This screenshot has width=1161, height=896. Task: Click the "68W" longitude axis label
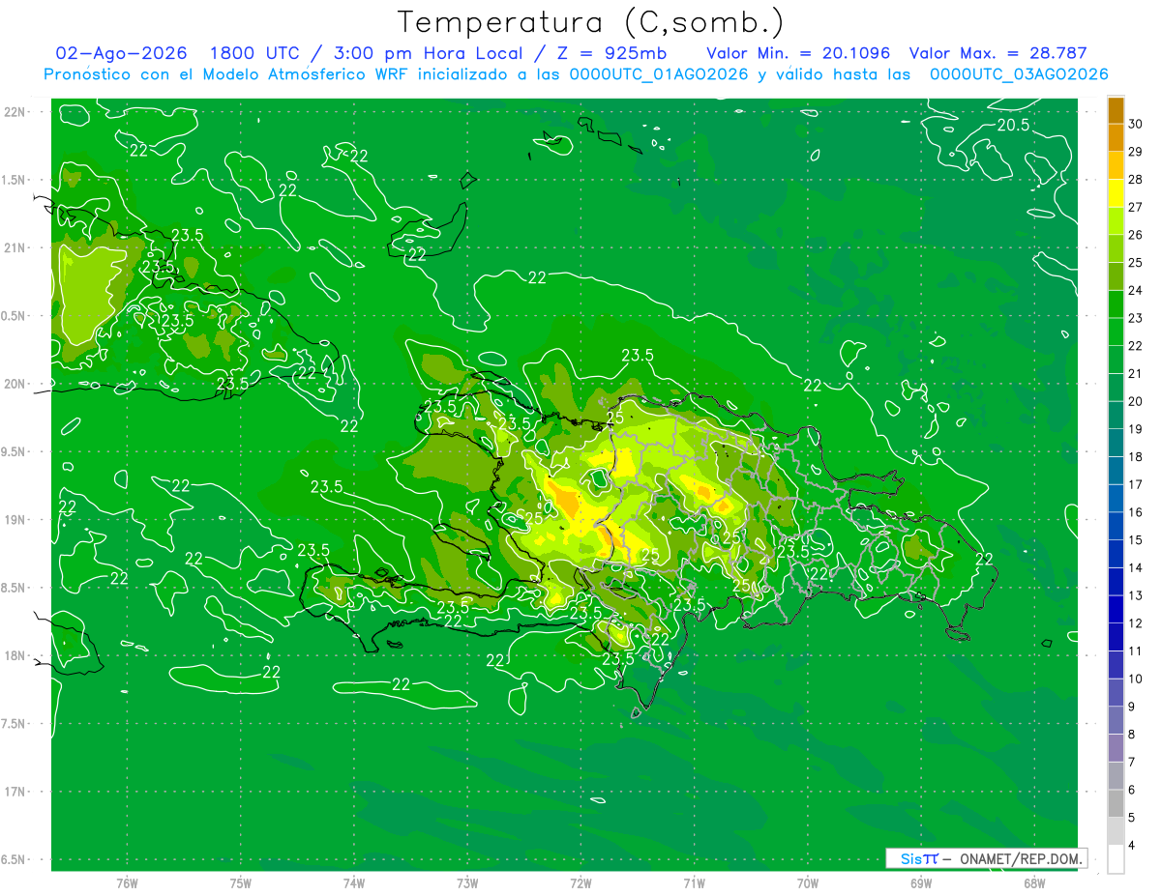(1034, 882)
